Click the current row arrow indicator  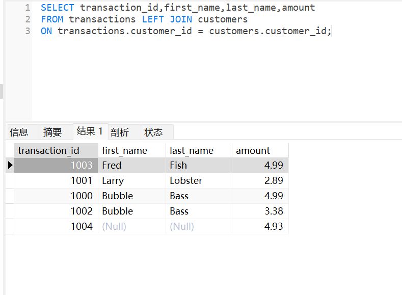click(x=10, y=165)
